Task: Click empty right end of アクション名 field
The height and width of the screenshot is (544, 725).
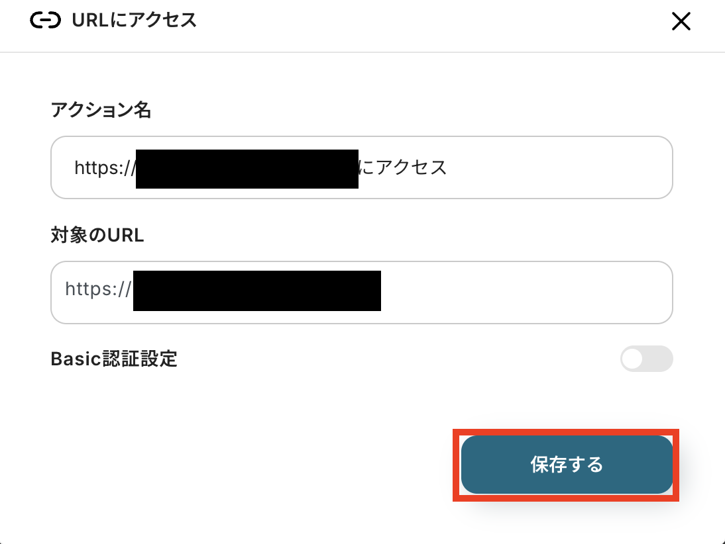Action: [x=596, y=167]
